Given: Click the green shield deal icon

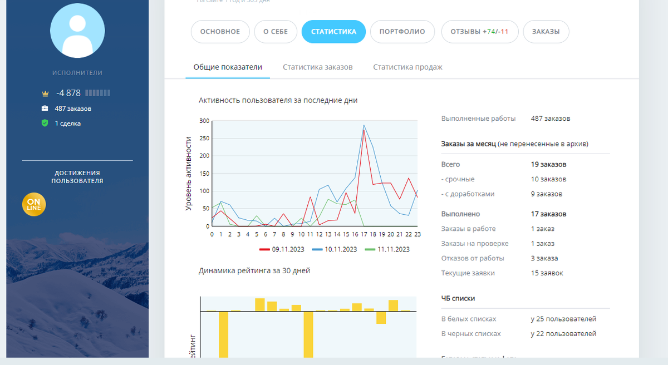Looking at the screenshot, I should 45,123.
